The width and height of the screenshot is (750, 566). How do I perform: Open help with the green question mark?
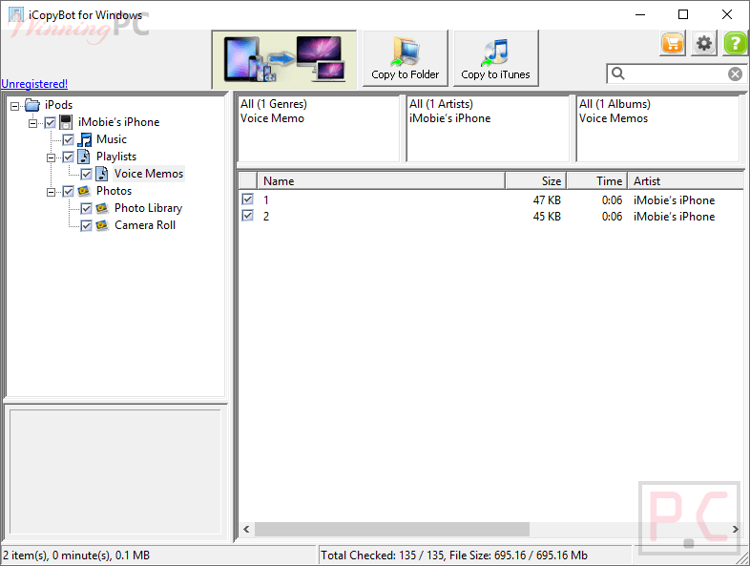[735, 44]
